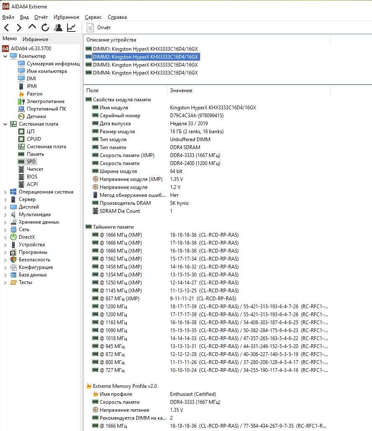The width and height of the screenshot is (372, 431).
Task: Open the Файл menu
Action: [x=8, y=17]
